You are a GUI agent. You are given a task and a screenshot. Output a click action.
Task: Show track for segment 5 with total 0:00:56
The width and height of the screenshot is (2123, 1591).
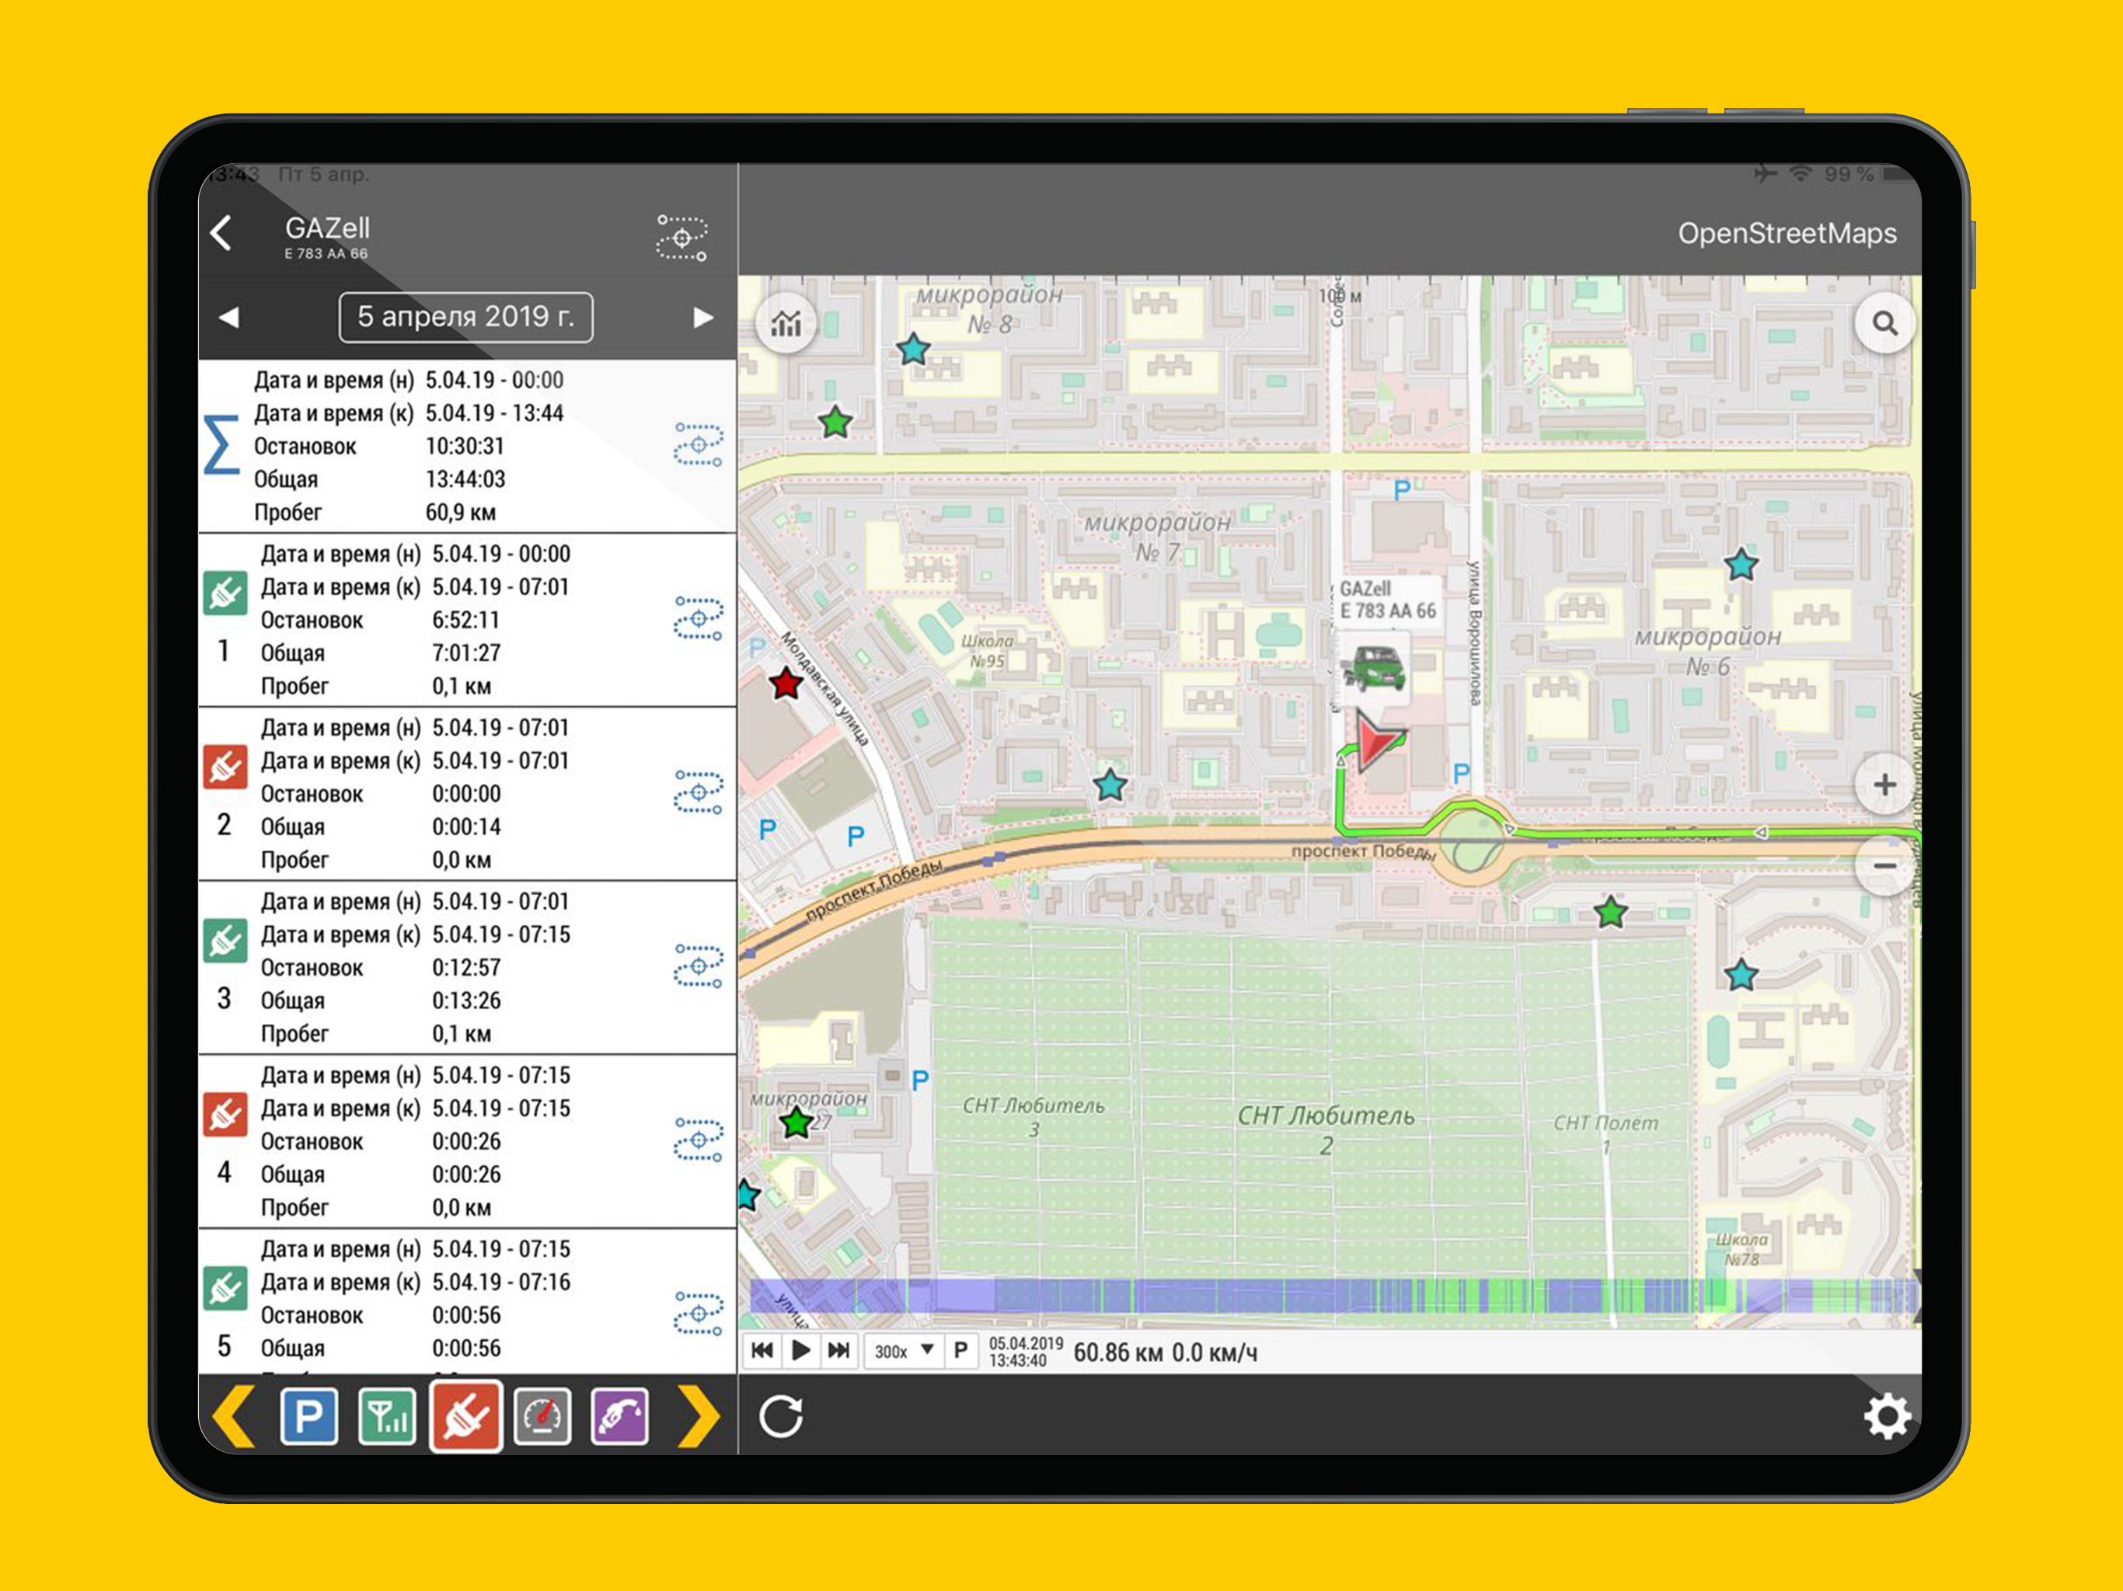tap(699, 1313)
